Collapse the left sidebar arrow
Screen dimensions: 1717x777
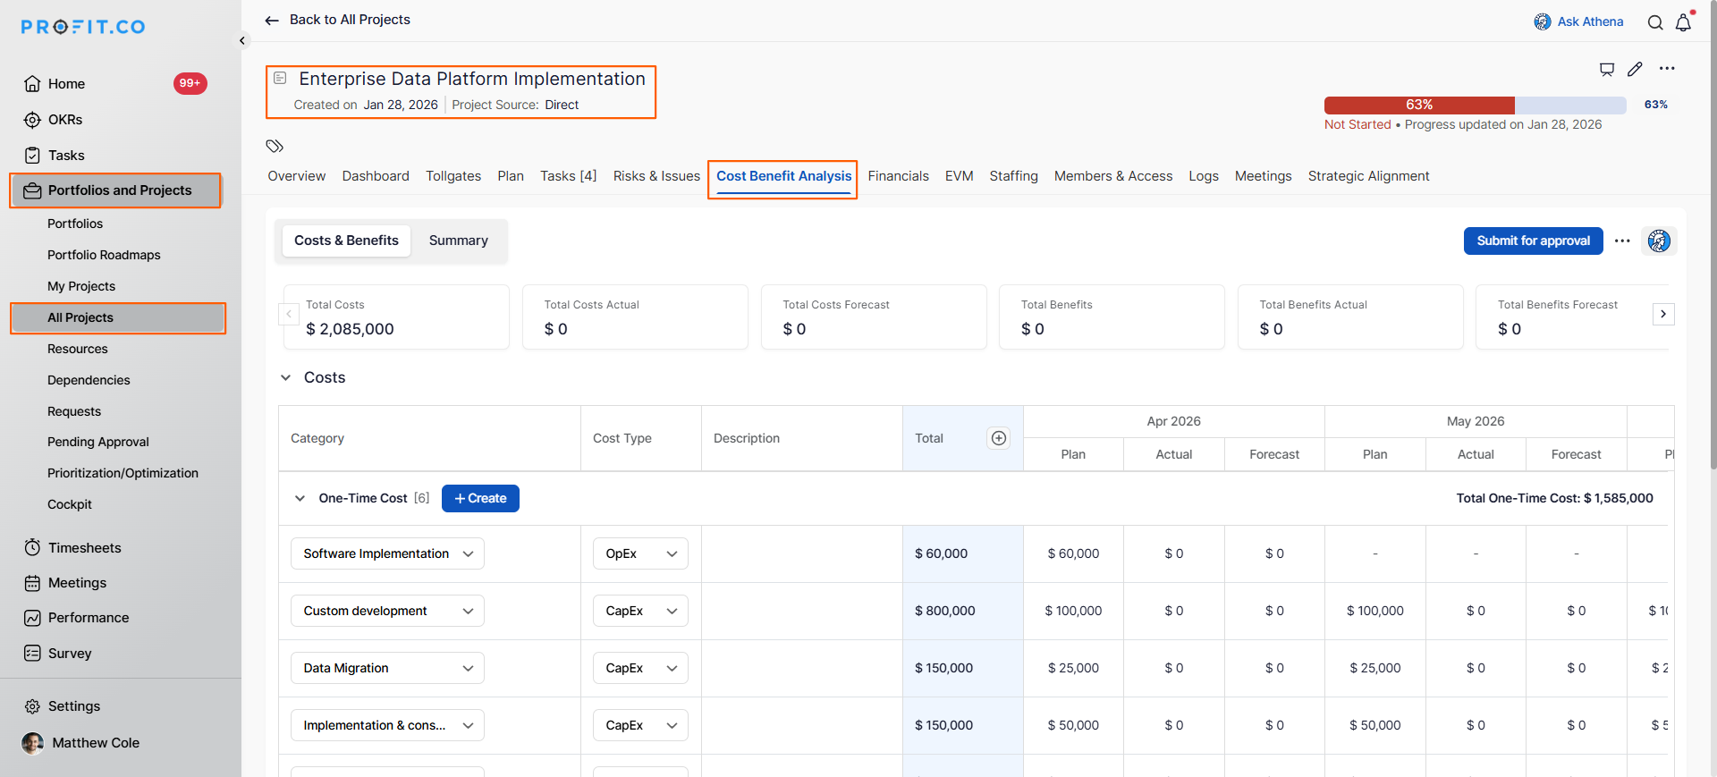[242, 40]
